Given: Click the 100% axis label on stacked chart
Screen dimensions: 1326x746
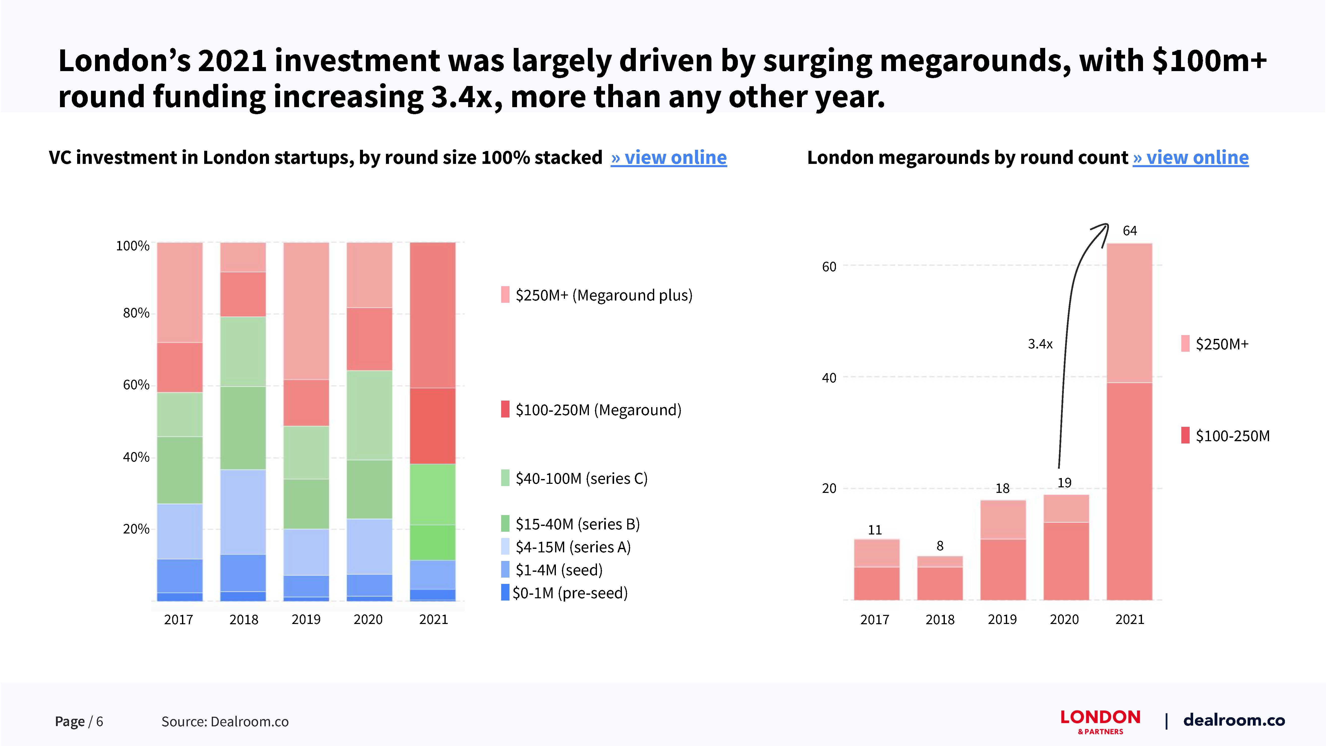Looking at the screenshot, I should tap(132, 246).
